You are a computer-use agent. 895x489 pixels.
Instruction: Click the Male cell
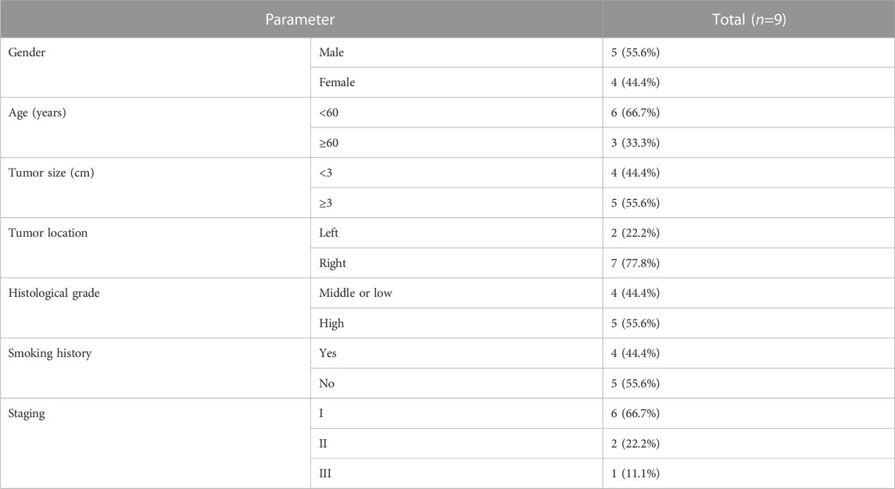[x=456, y=52]
